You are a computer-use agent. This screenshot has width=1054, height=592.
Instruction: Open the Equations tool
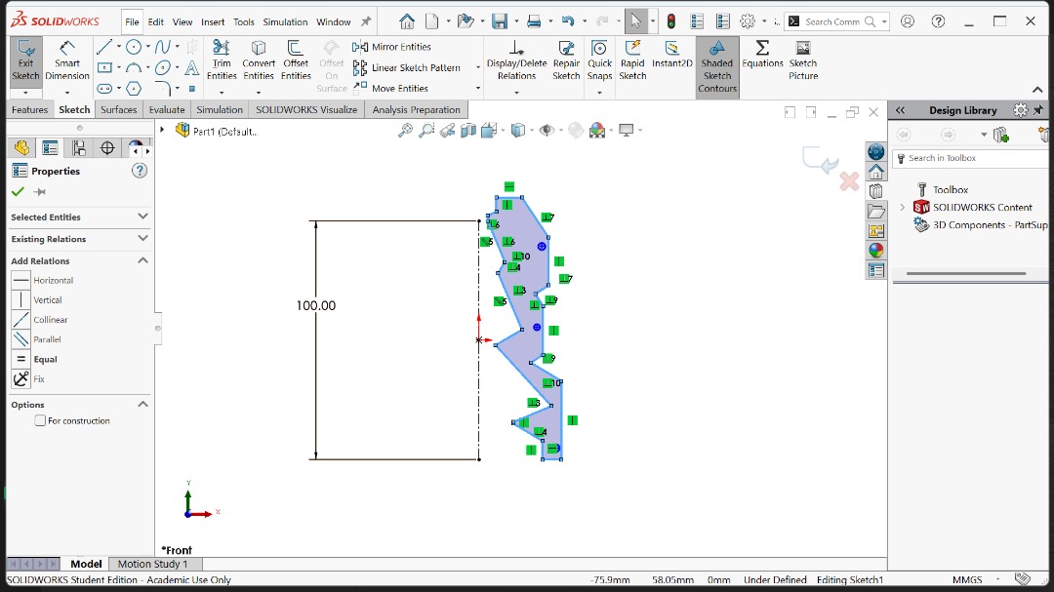(762, 55)
